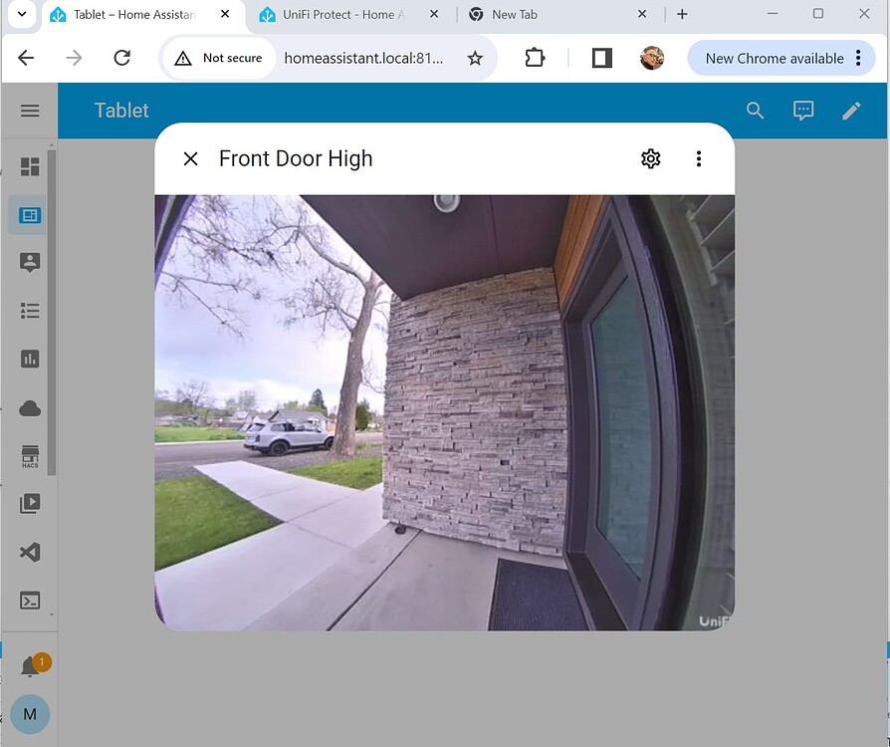The width and height of the screenshot is (890, 747).
Task: Open the Overview dashboard grid icon
Action: (x=30, y=167)
